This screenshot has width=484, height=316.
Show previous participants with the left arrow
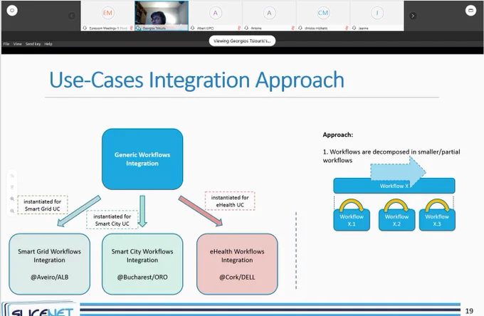pyautogui.click(x=72, y=16)
